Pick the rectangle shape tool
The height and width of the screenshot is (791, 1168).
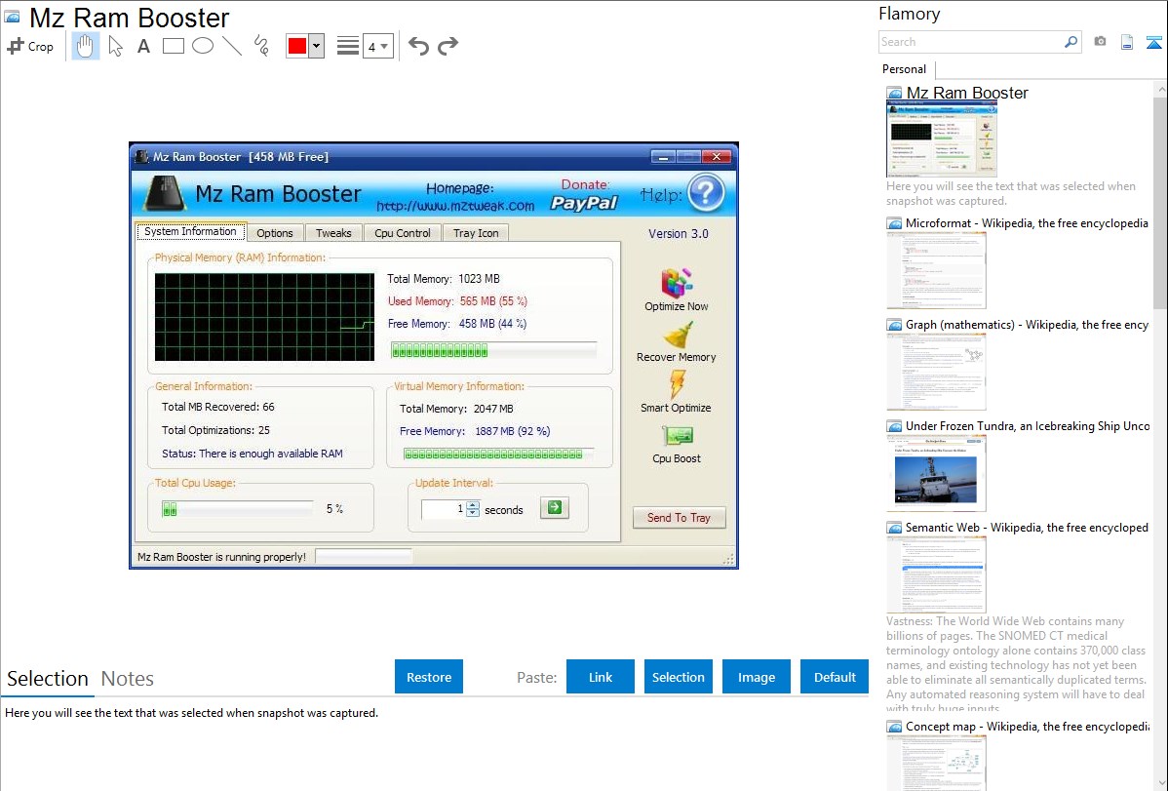(x=174, y=46)
